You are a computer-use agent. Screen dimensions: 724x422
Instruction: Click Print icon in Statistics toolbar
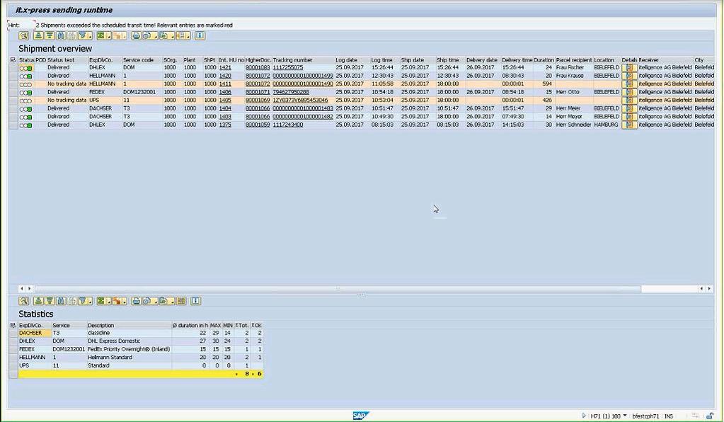[x=136, y=301]
